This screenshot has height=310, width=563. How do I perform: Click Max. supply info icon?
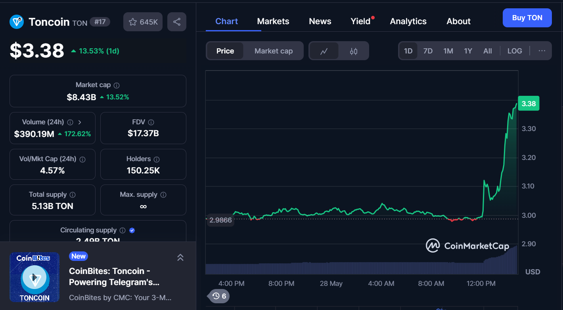163,195
